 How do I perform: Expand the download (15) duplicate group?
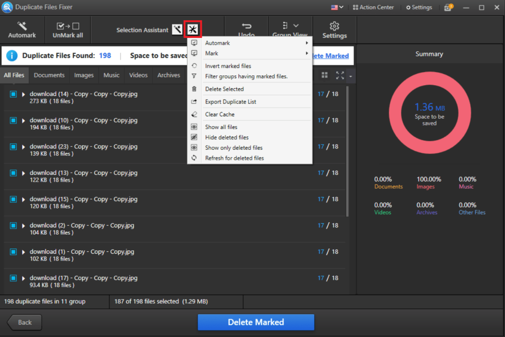tap(24, 200)
